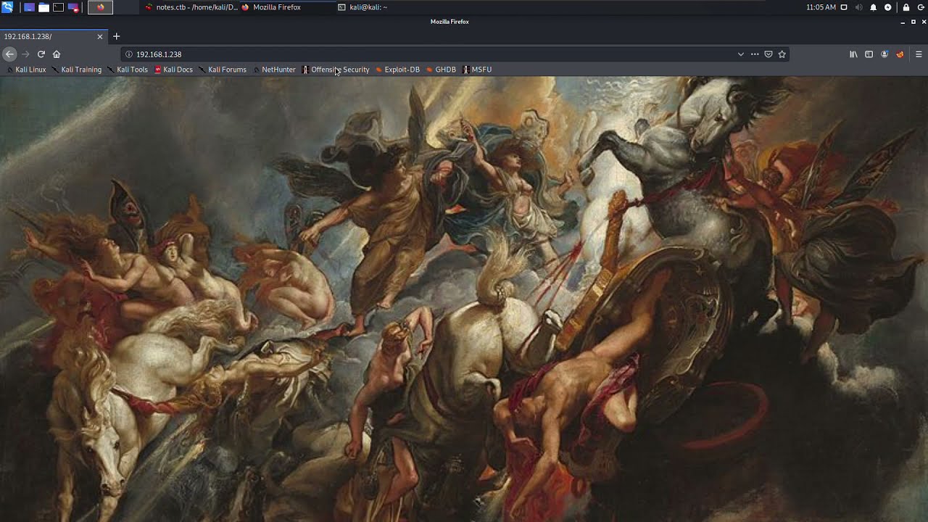The image size is (928, 522).
Task: Click the orange extension icon in toolbar
Action: point(900,54)
